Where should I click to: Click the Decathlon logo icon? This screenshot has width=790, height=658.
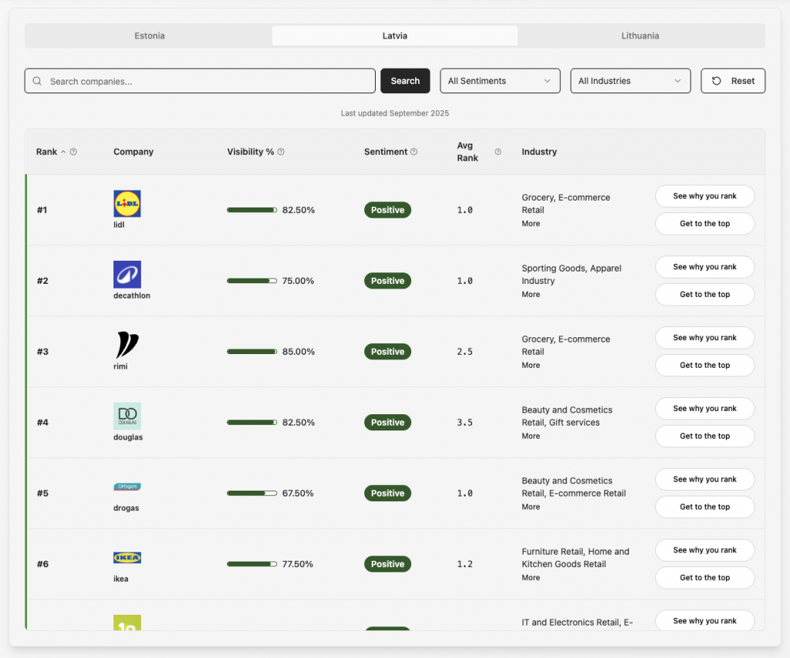(127, 275)
